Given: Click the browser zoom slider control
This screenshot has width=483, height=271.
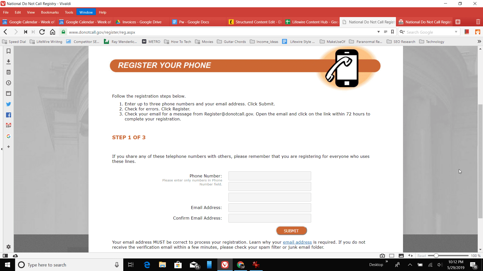Looking at the screenshot, I should tap(436, 255).
